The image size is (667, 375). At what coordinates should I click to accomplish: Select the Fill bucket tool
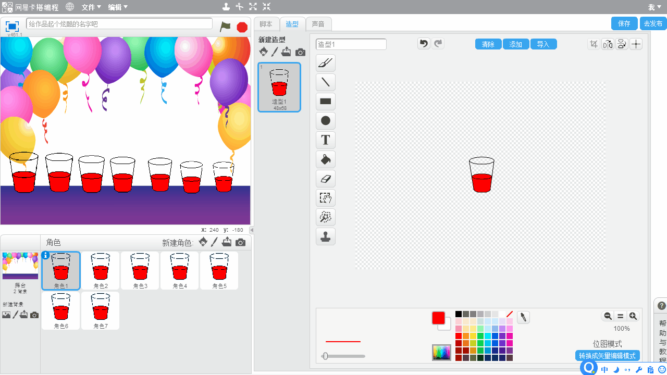click(326, 159)
